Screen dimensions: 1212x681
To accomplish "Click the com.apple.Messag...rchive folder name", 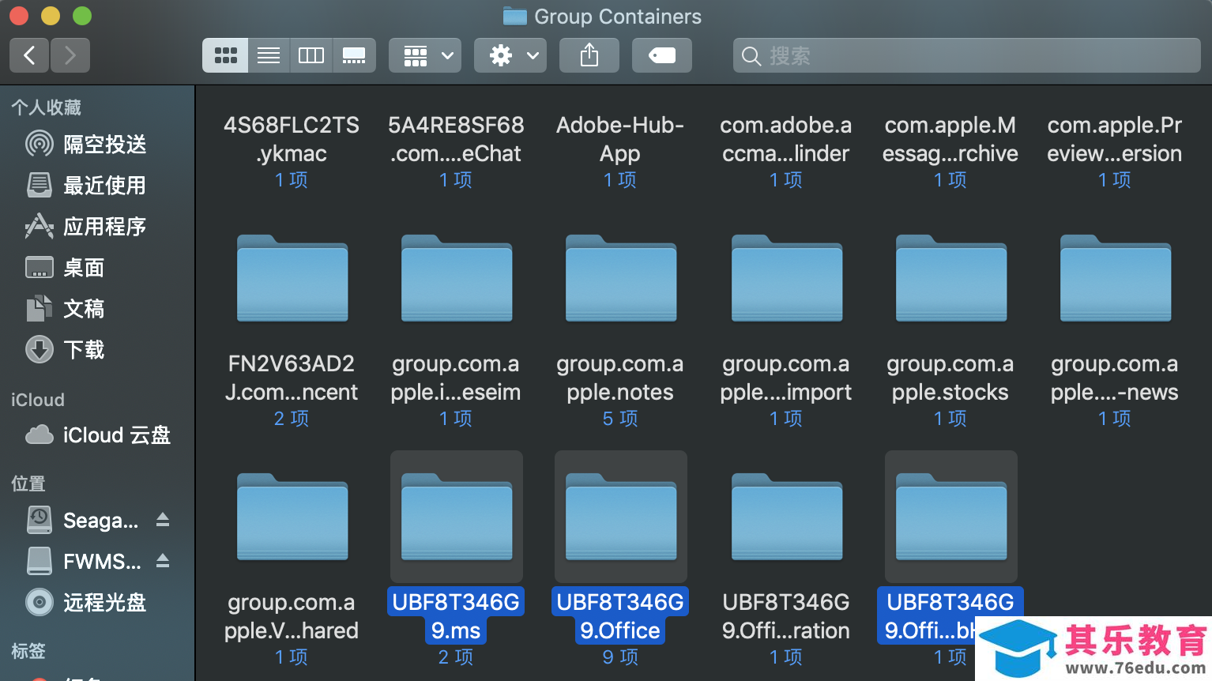I will tap(950, 139).
